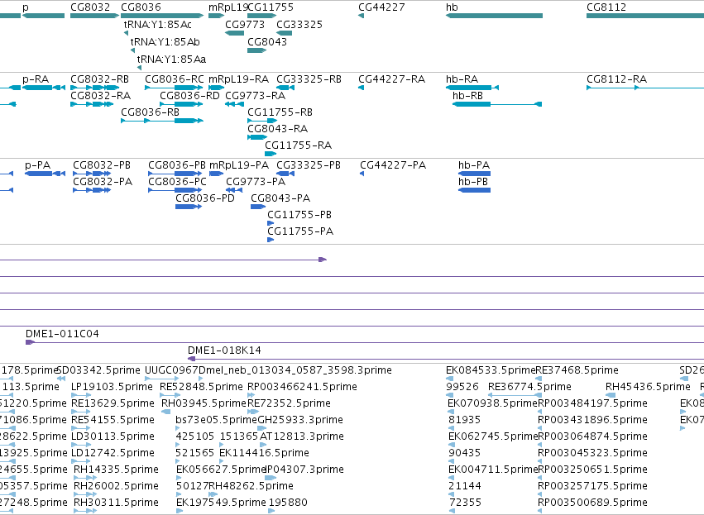Select the CG8036-RB transcript label
The height and width of the screenshot is (515, 704).
click(x=151, y=112)
